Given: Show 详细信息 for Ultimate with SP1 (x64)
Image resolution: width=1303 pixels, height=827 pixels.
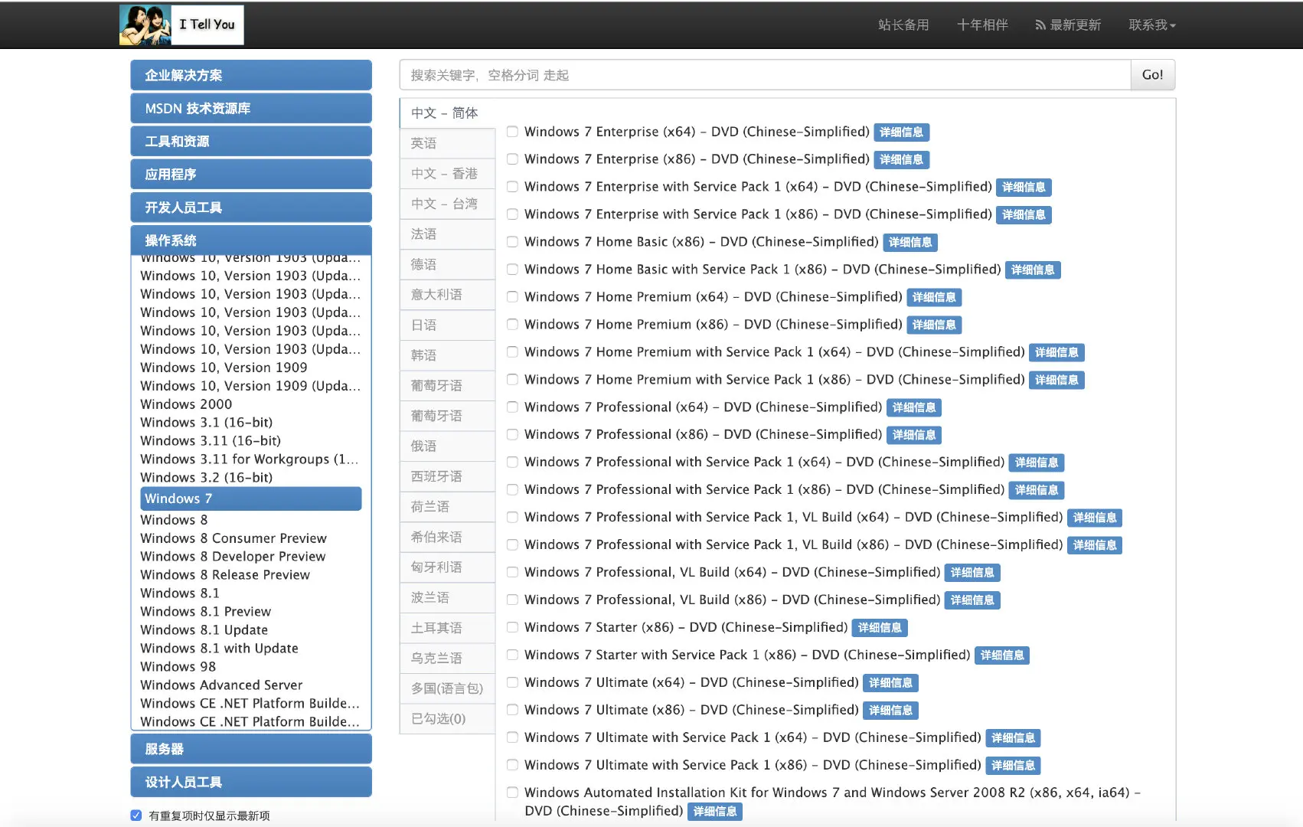Looking at the screenshot, I should (x=1013, y=738).
